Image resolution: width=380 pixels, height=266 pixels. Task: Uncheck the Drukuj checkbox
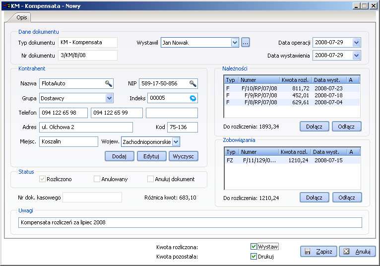[253, 256]
